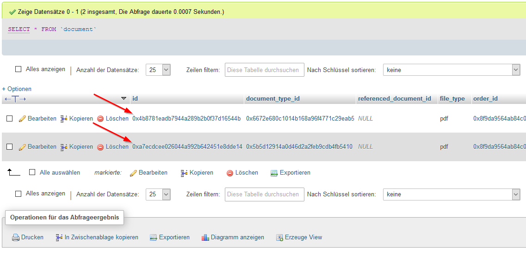
Task: Click Erzeuge View link
Action: point(303,237)
